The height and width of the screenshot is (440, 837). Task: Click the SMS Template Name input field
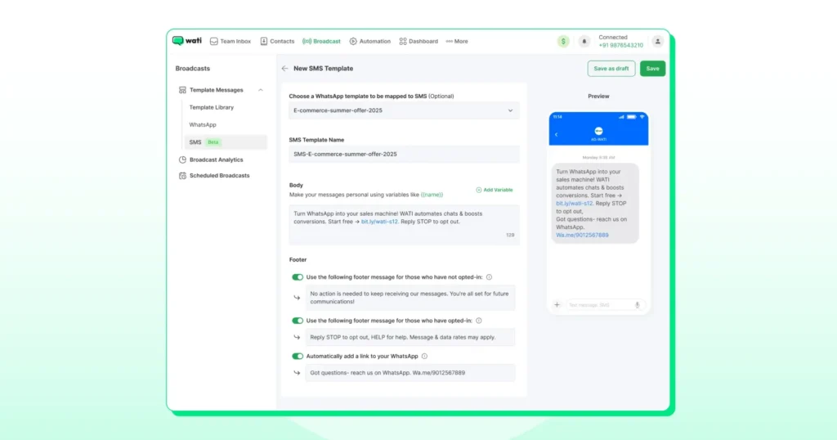pyautogui.click(x=404, y=154)
